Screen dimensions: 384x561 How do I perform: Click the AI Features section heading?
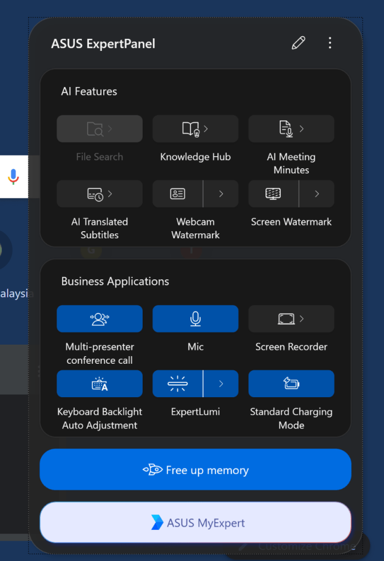[89, 91]
